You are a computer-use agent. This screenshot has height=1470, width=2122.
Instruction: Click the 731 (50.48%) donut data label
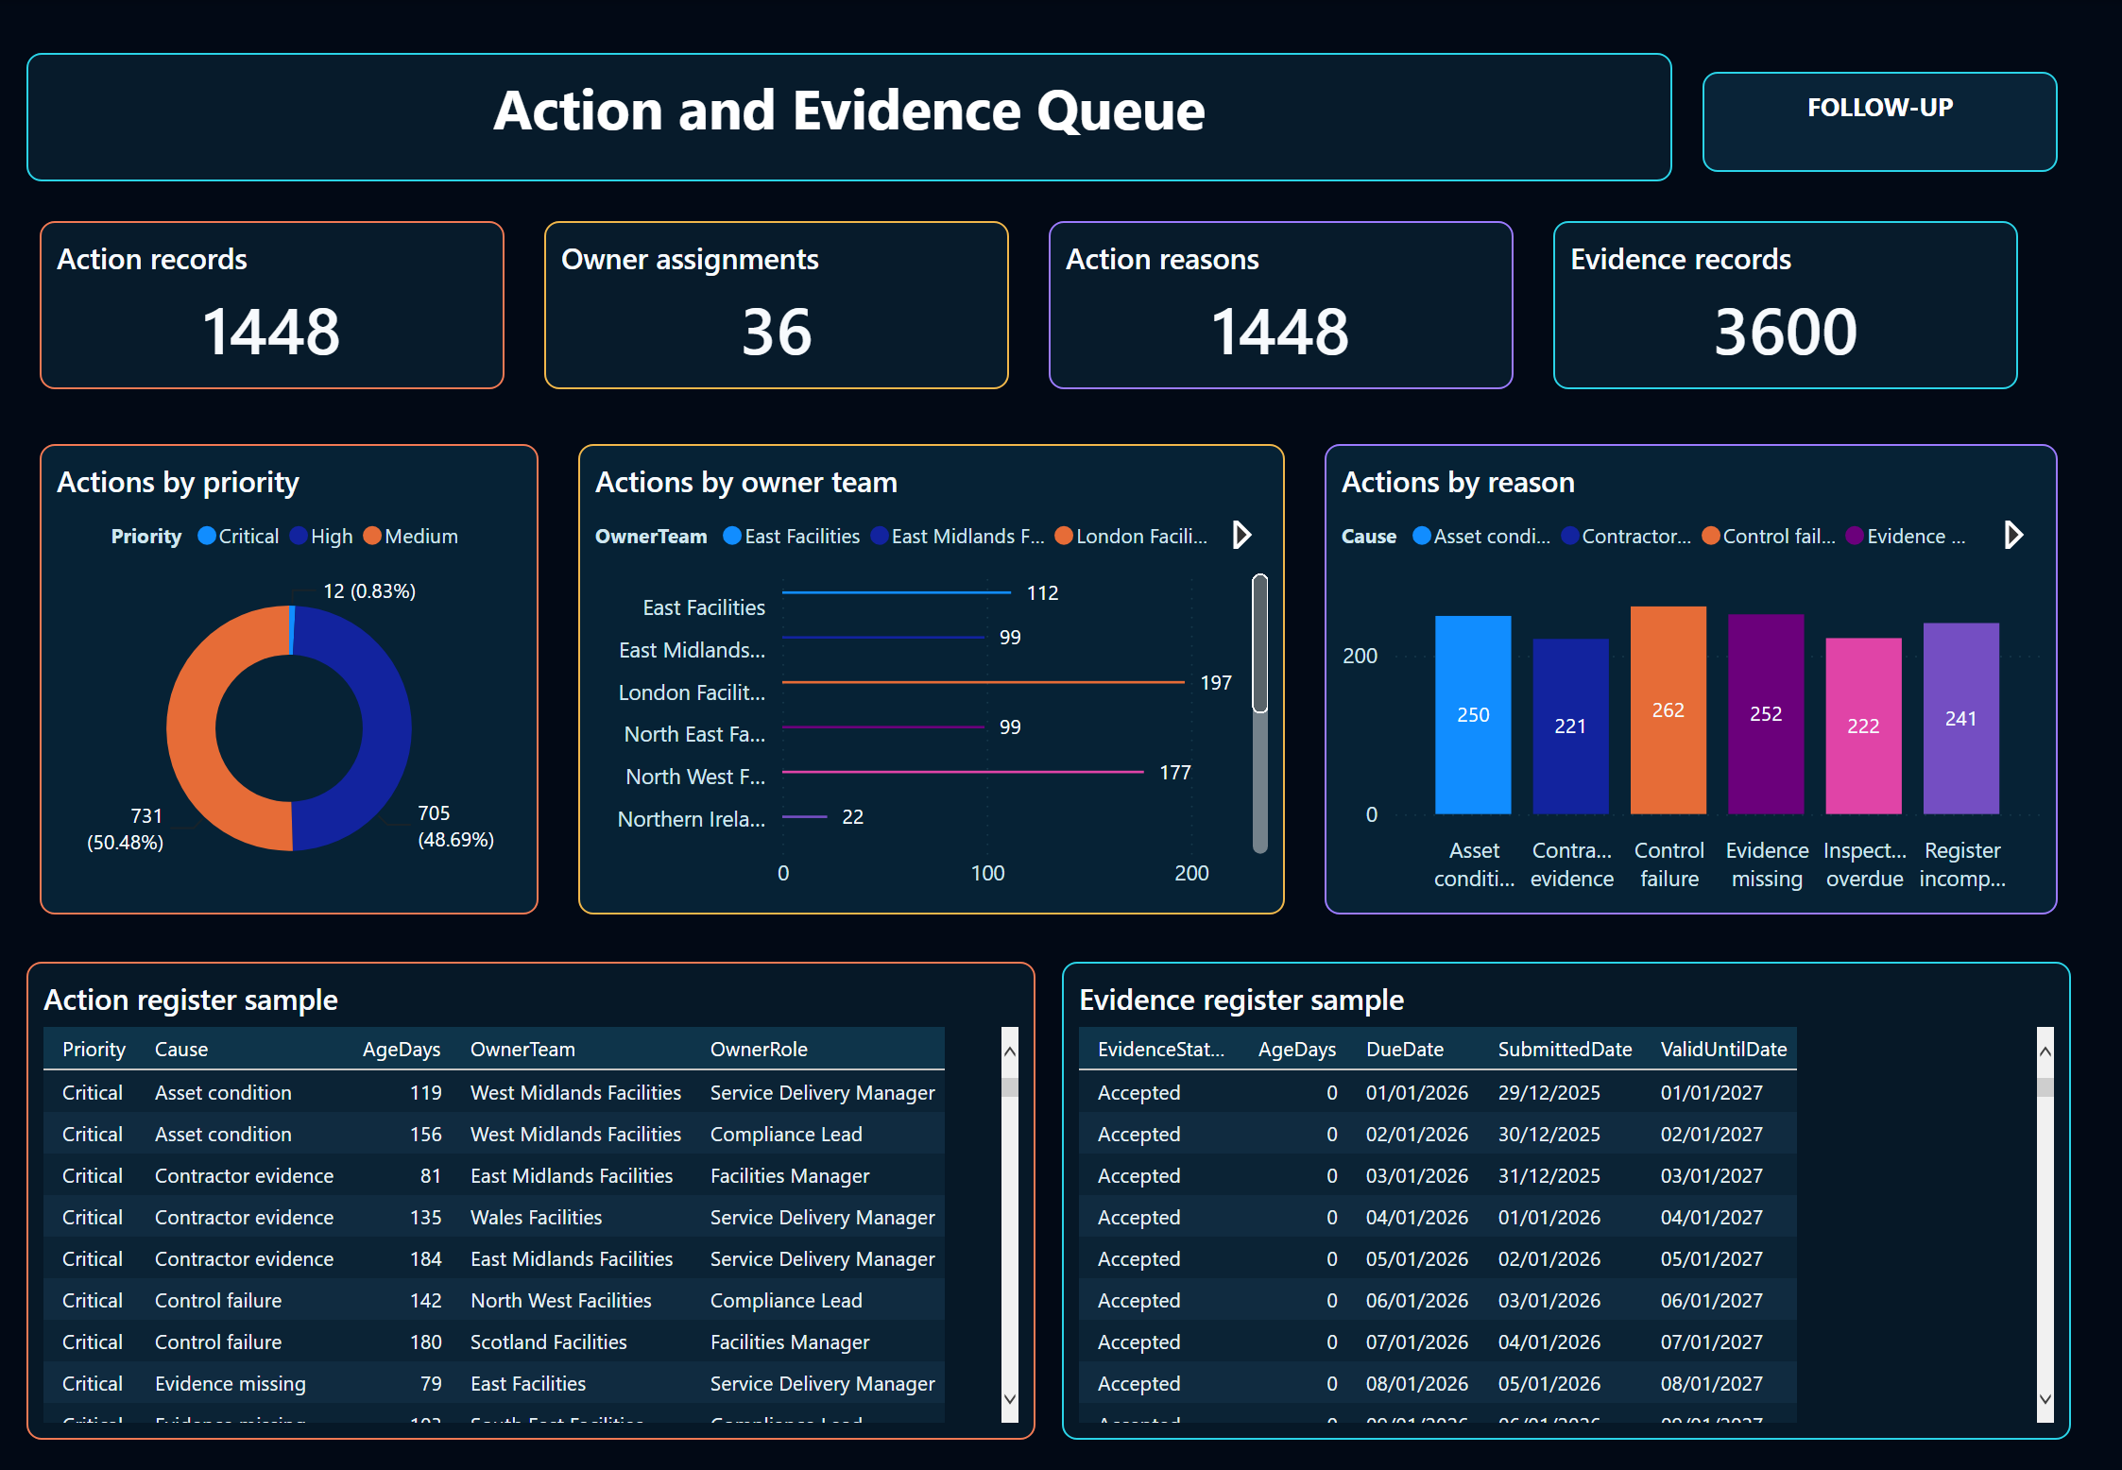(126, 829)
